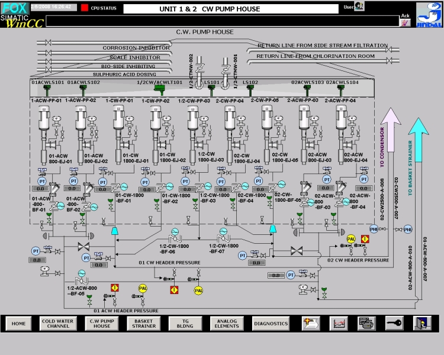Click SCALE INHIBITOR line label
Viewport: 444px width, 355px height.
pyautogui.click(x=135, y=57)
